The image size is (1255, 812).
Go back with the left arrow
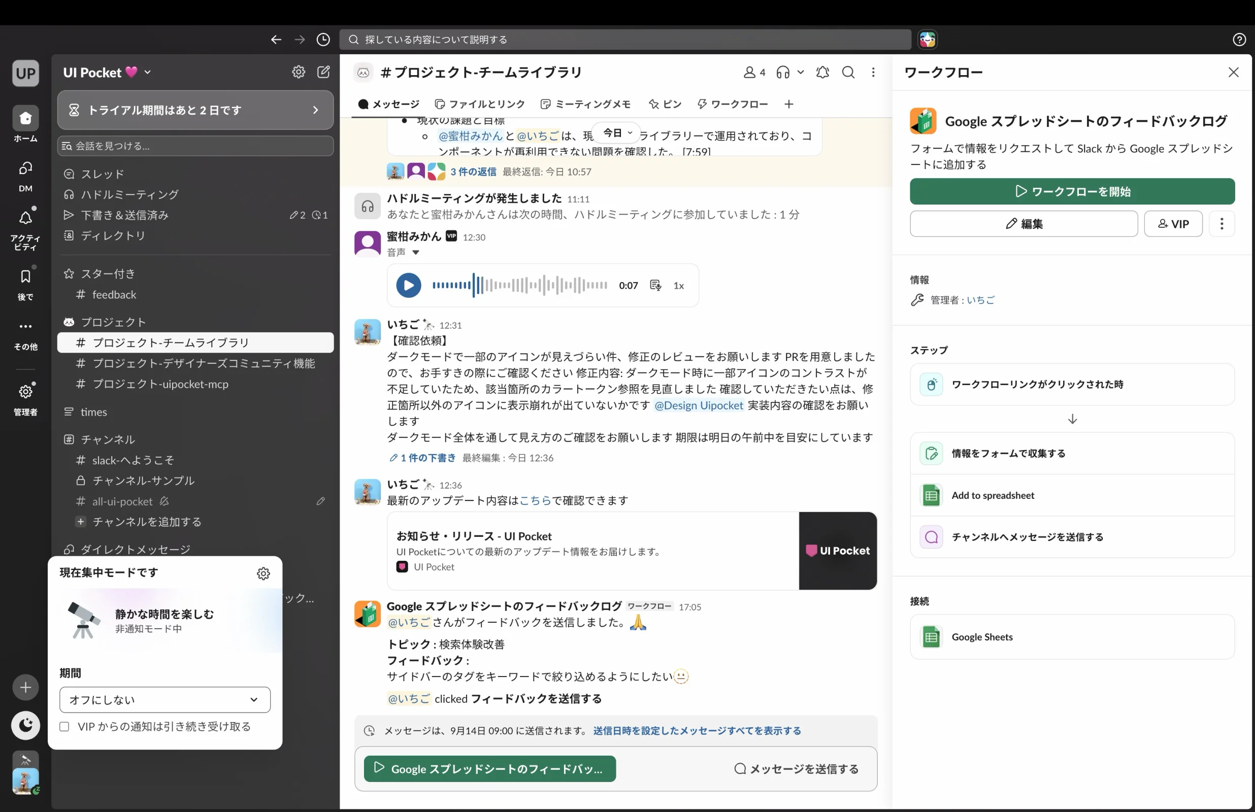click(276, 40)
